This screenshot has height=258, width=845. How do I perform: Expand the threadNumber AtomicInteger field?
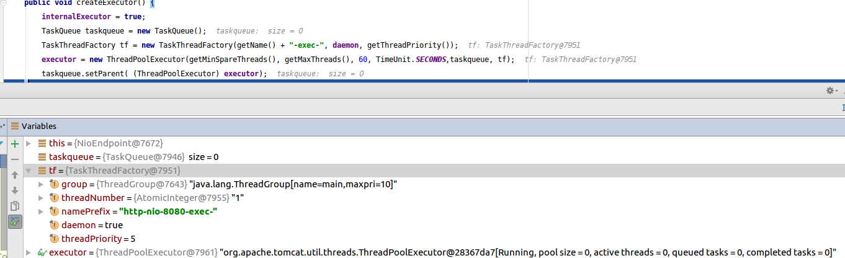tap(41, 198)
